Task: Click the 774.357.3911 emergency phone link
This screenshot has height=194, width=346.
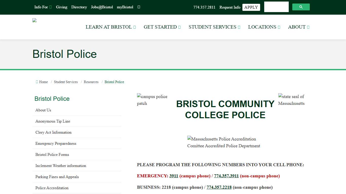Action: pyautogui.click(x=226, y=176)
